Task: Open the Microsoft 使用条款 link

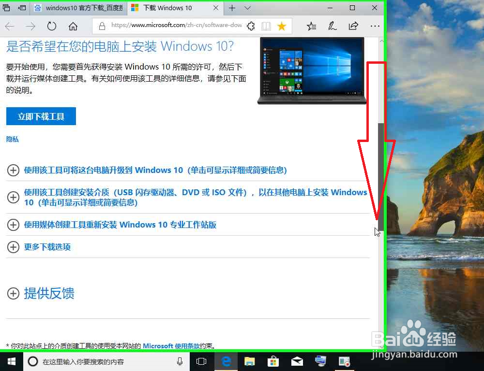Action: (x=171, y=346)
